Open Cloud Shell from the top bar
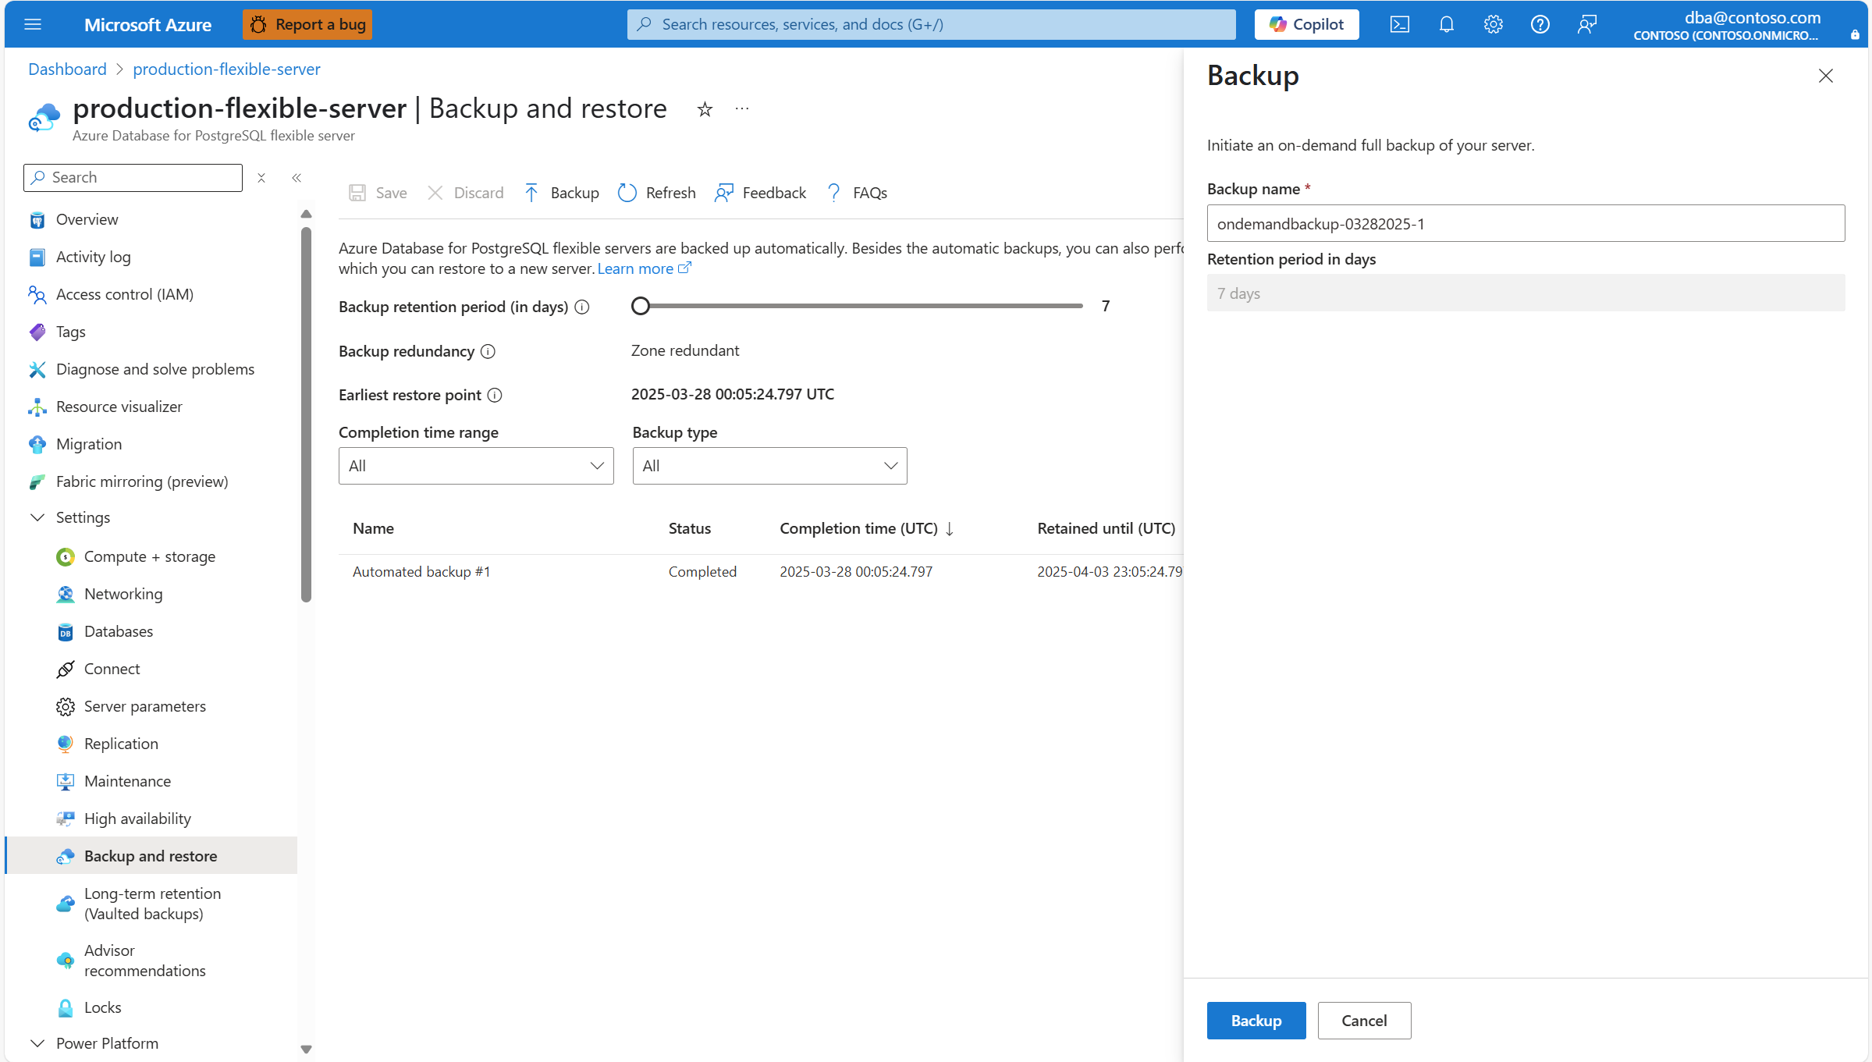 pos(1399,24)
